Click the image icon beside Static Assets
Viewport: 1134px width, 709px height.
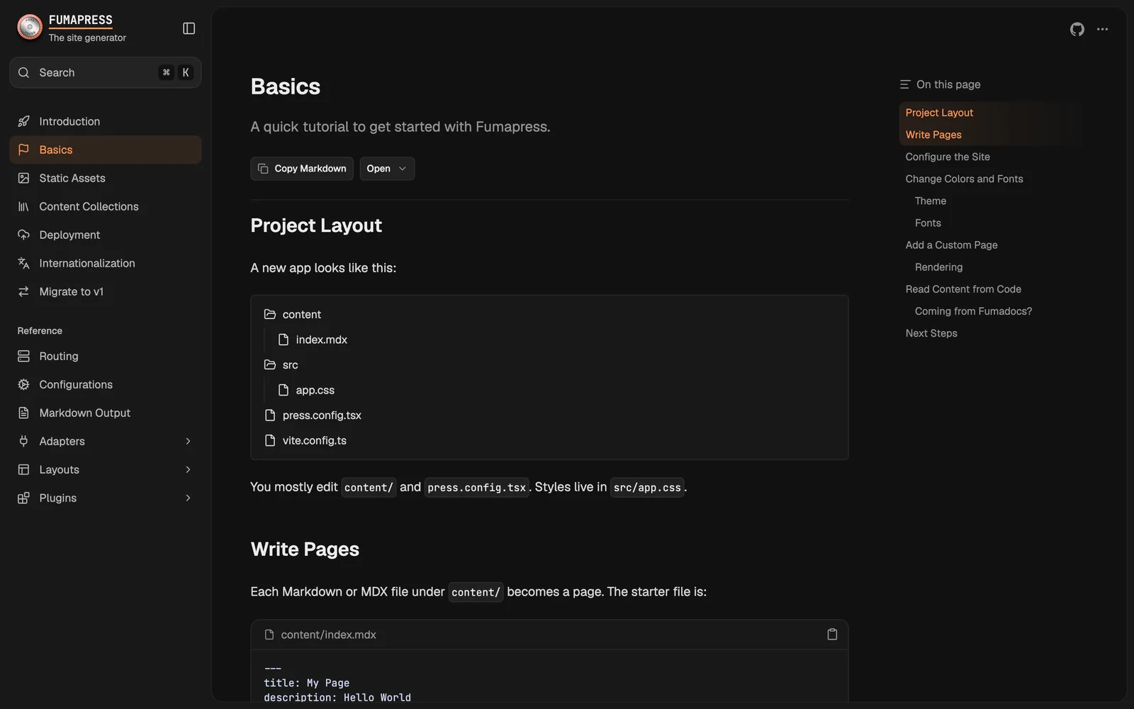23,178
